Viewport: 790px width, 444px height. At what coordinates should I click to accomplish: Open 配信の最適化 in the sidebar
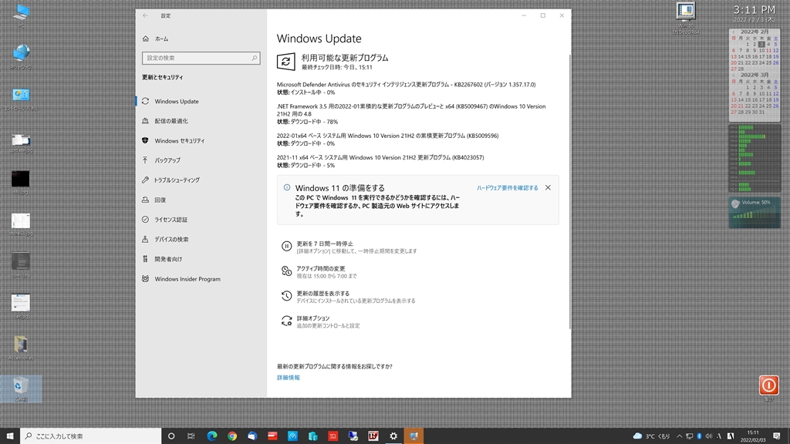tap(201, 121)
